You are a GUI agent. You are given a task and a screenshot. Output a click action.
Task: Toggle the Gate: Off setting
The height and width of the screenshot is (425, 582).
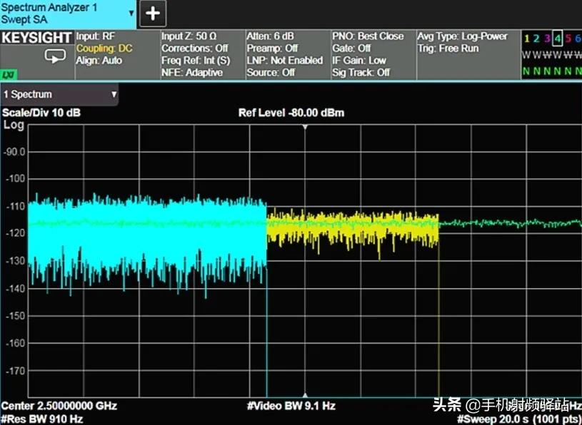point(351,48)
